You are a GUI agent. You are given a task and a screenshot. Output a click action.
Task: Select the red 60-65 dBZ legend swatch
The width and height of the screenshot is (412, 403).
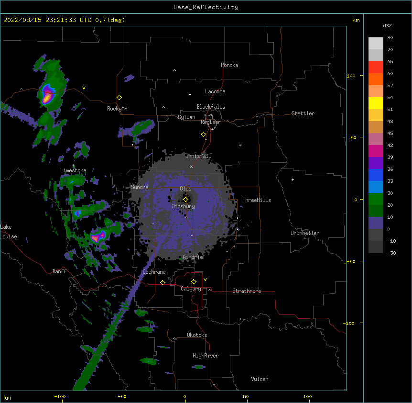[376, 67]
